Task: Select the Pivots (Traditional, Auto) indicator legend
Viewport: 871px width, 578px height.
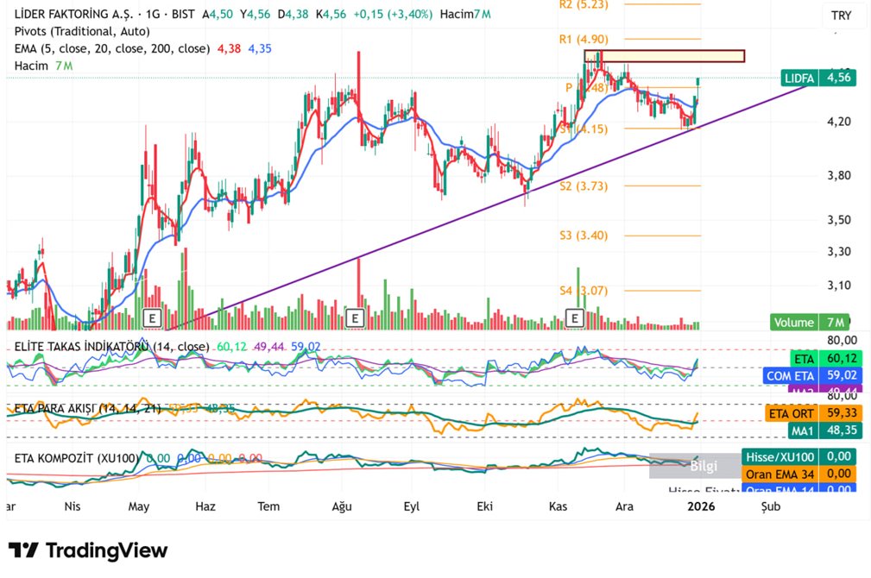Action: pos(82,31)
